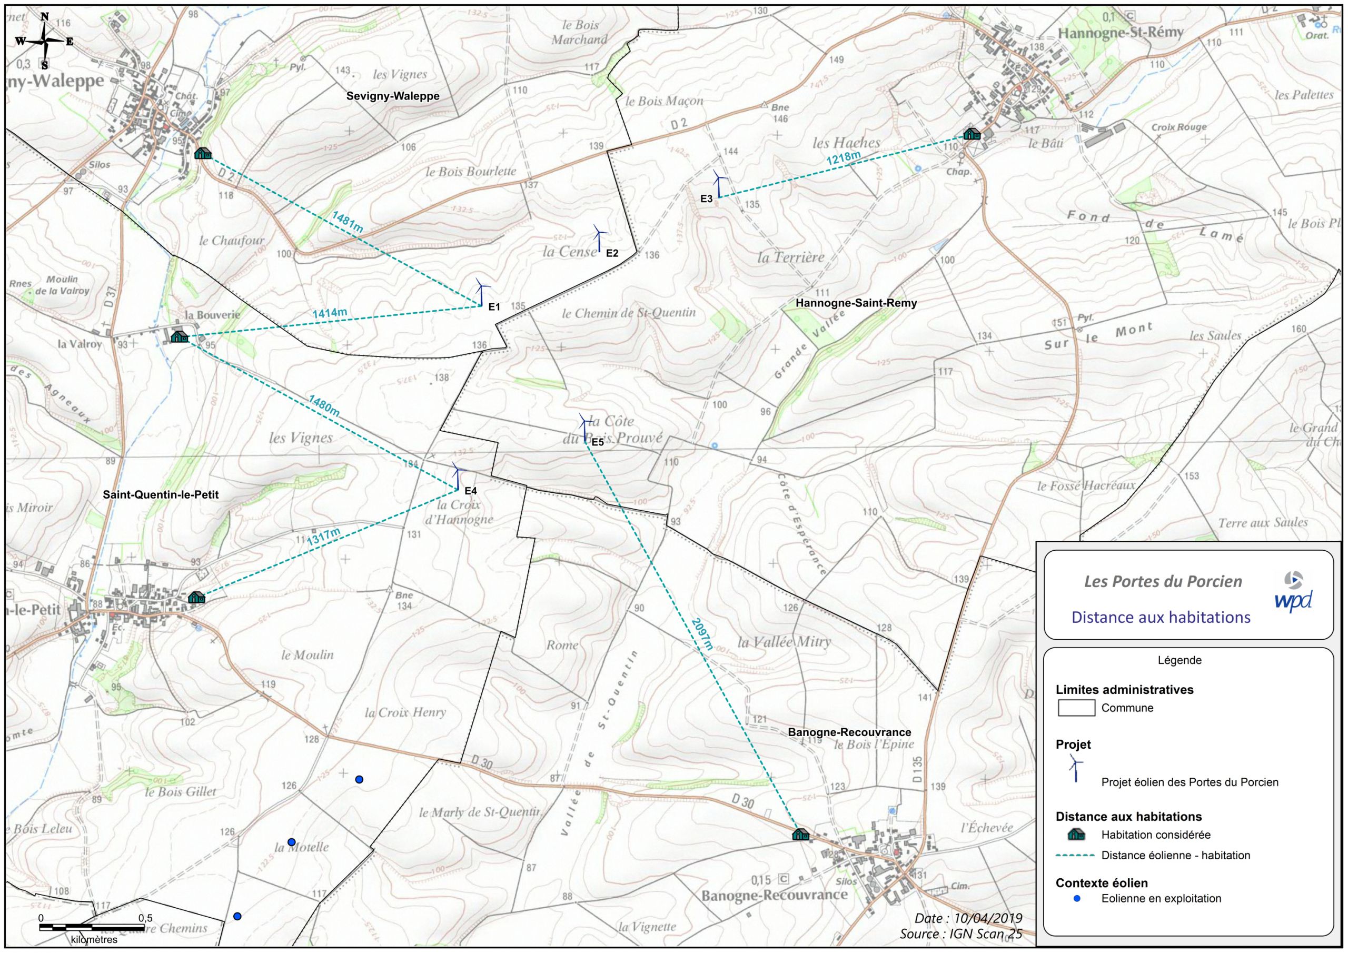This screenshot has width=1348, height=953.
Task: Click the la Vallée Mitry place name
Action: [784, 642]
